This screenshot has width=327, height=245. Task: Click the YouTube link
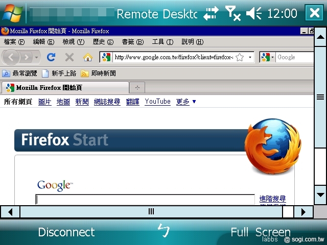tap(157, 102)
